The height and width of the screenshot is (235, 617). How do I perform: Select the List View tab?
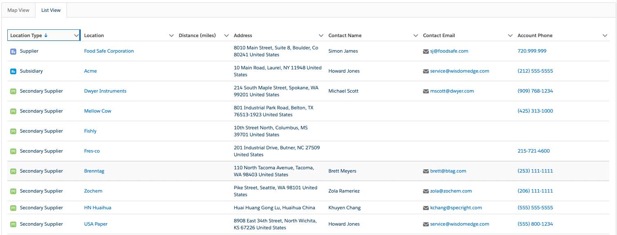click(x=51, y=10)
